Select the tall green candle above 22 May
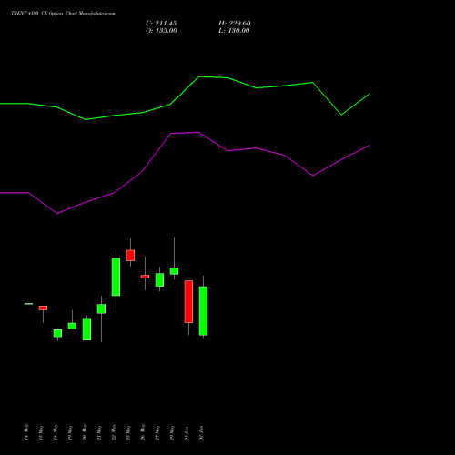 [116, 277]
